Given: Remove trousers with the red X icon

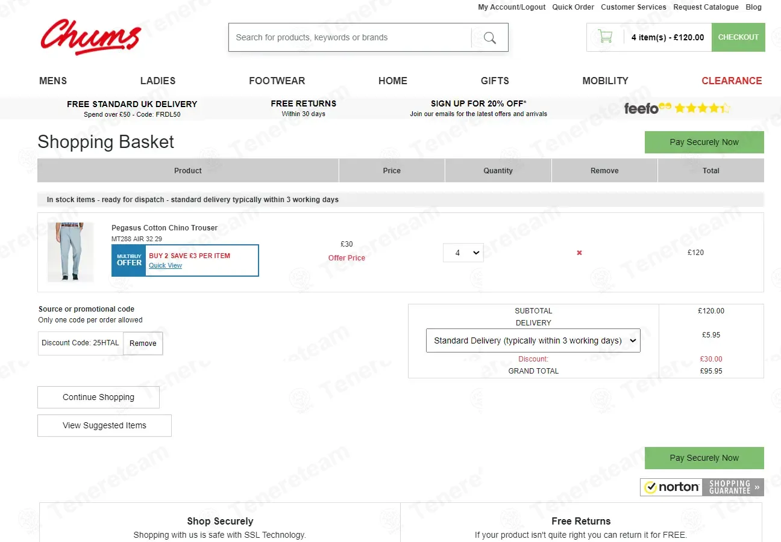Looking at the screenshot, I should (579, 253).
